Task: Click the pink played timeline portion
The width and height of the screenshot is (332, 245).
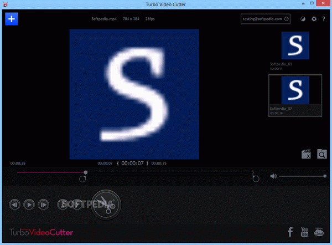Action: tap(50, 172)
